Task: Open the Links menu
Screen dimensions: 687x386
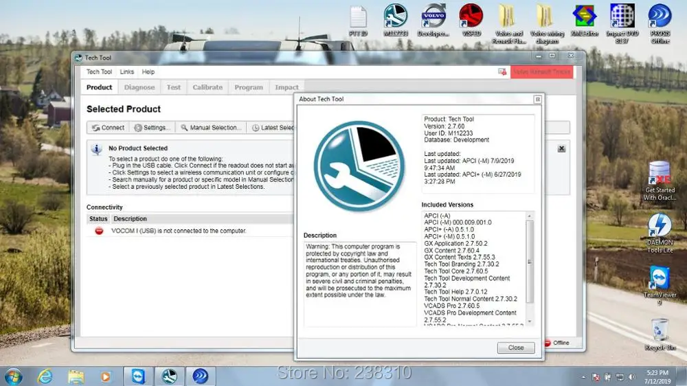Action: pos(126,72)
